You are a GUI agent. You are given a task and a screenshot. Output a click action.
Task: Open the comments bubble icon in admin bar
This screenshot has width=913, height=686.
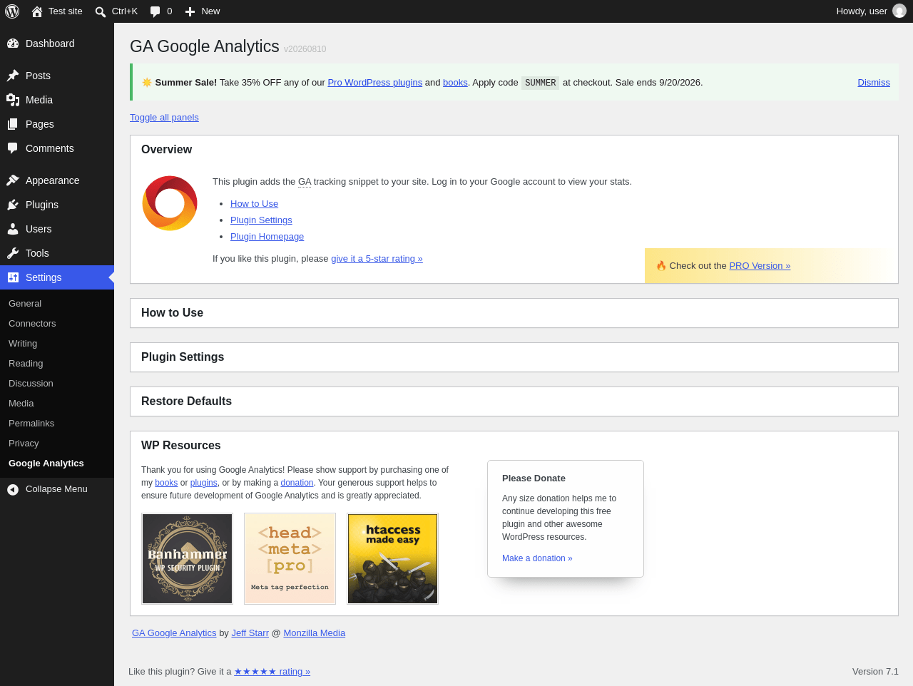(x=155, y=11)
